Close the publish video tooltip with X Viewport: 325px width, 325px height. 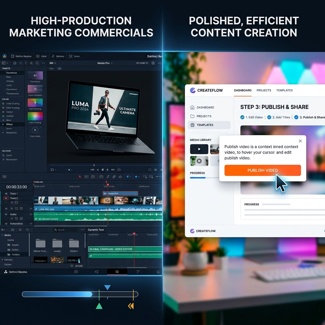coord(300,141)
